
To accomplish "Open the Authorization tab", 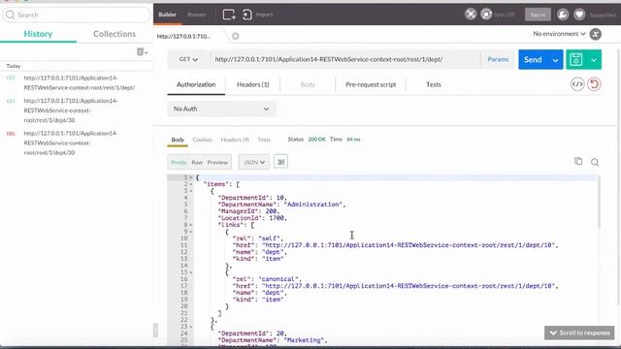I will (x=196, y=84).
